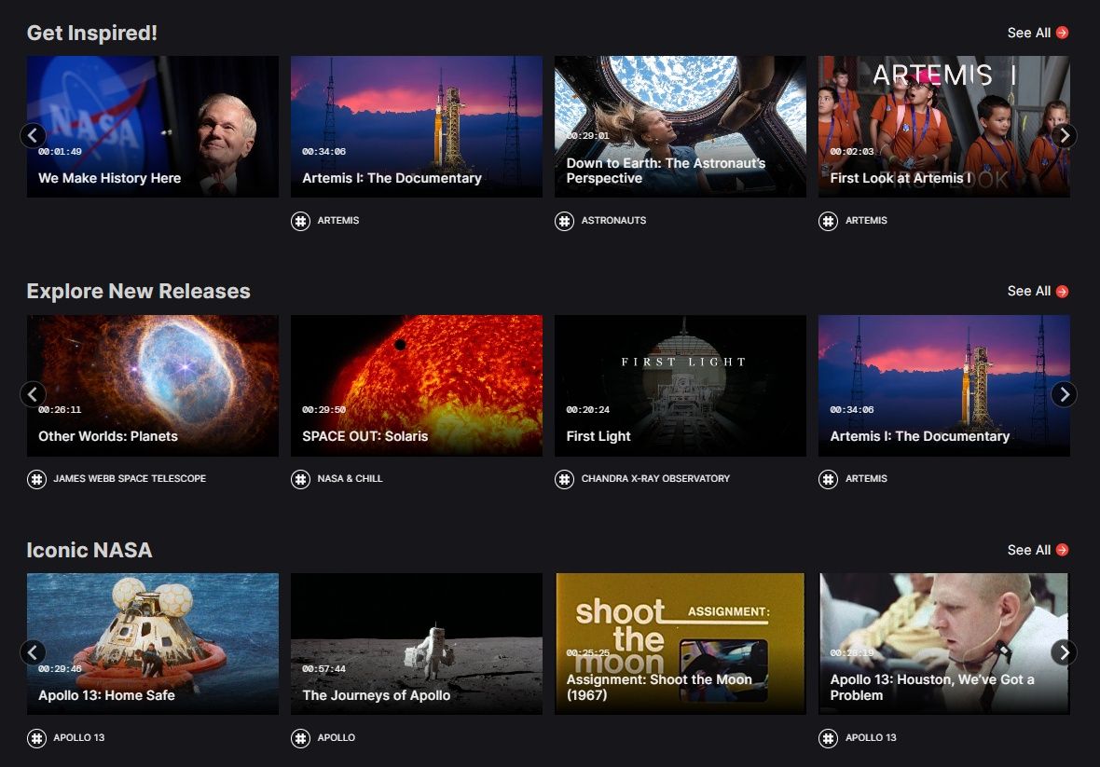The height and width of the screenshot is (767, 1100).
Task: Open Other Worlds: Planets video
Action: point(152,386)
